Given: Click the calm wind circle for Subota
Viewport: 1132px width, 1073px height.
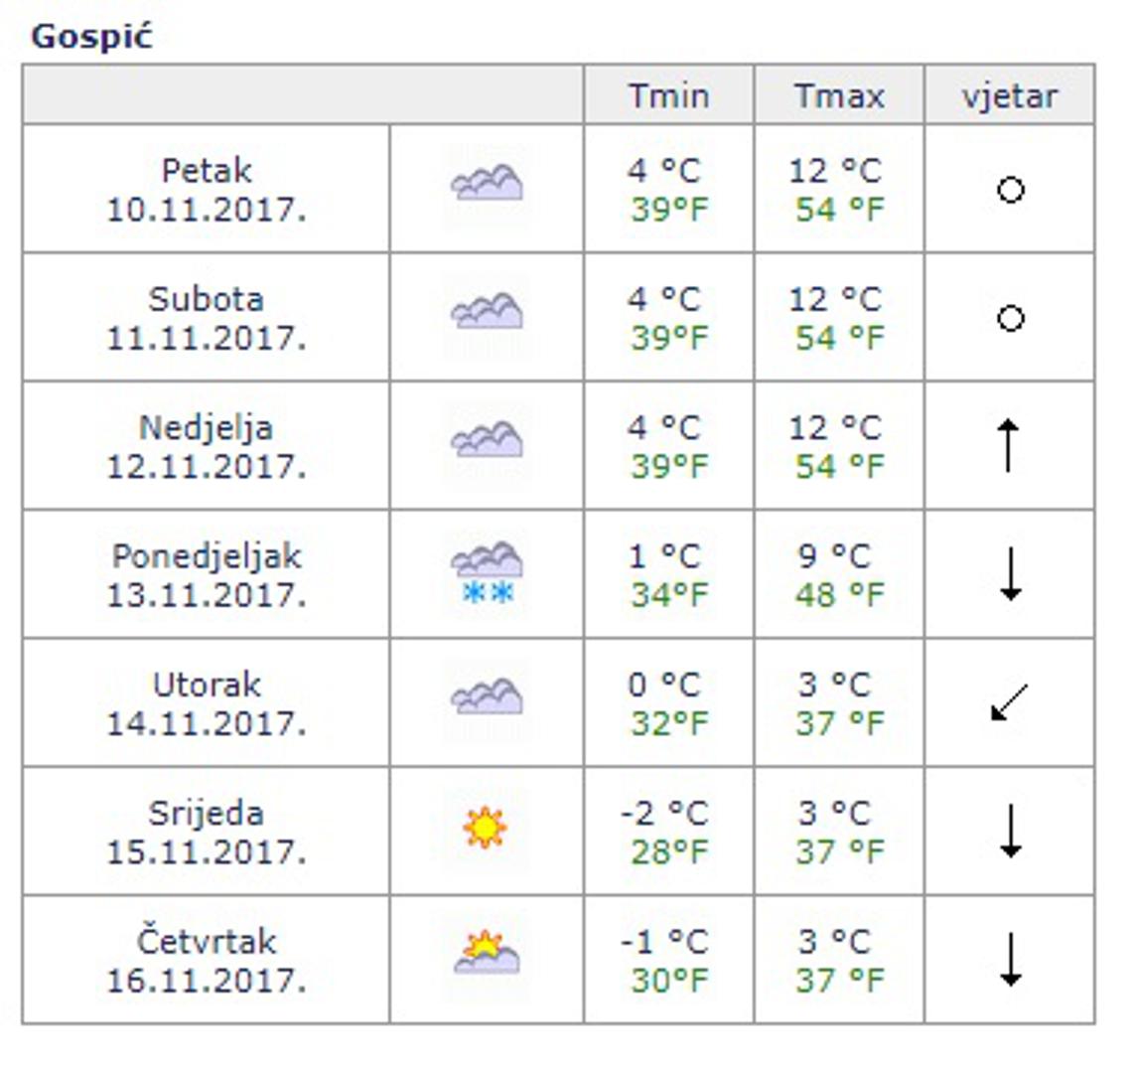Looking at the screenshot, I should tap(1010, 318).
